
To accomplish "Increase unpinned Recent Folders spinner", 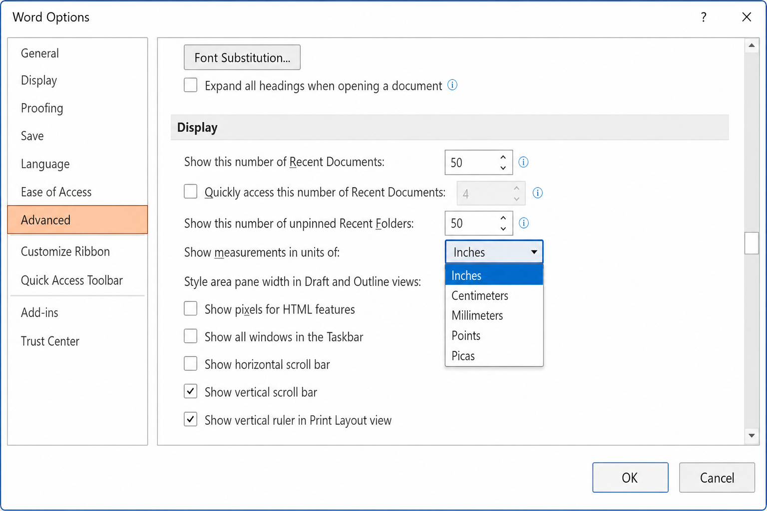I will tap(503, 218).
